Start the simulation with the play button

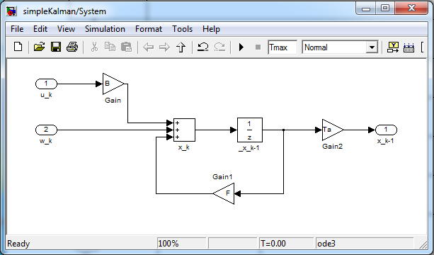(241, 47)
